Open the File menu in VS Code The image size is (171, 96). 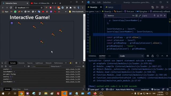93,2
